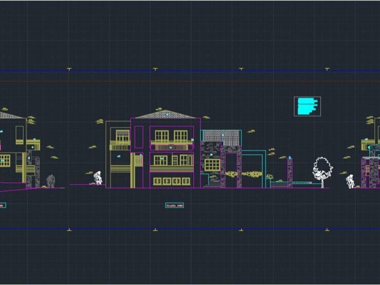380x285 pixels.
Task: Select leftmost yellow tick on top blue line
Action: click(69, 69)
